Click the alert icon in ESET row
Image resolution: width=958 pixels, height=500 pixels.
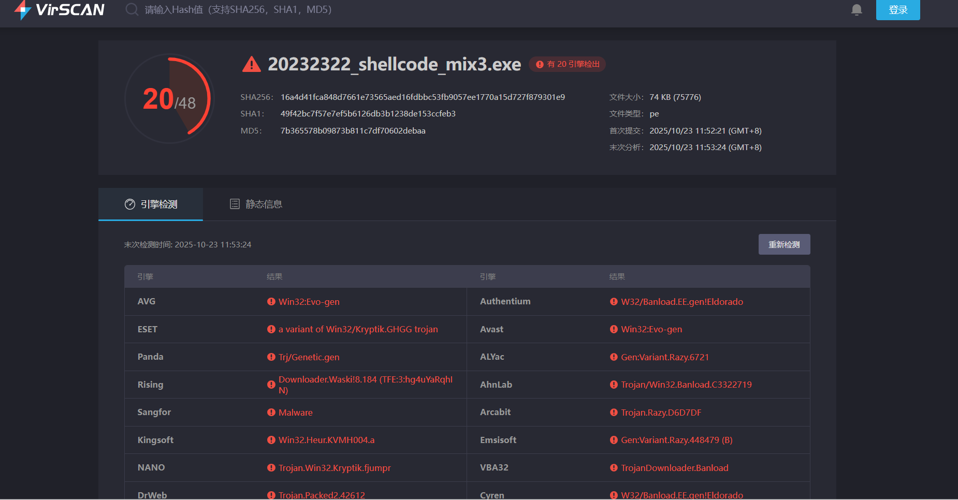[x=271, y=329]
